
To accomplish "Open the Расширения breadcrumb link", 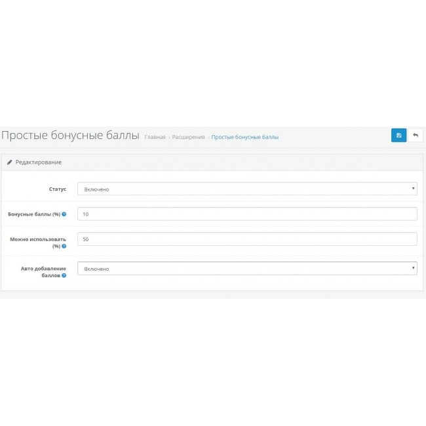I will click(x=188, y=137).
